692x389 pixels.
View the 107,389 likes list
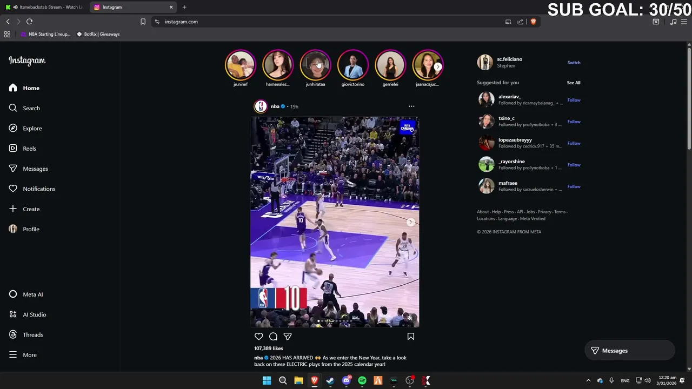point(269,348)
